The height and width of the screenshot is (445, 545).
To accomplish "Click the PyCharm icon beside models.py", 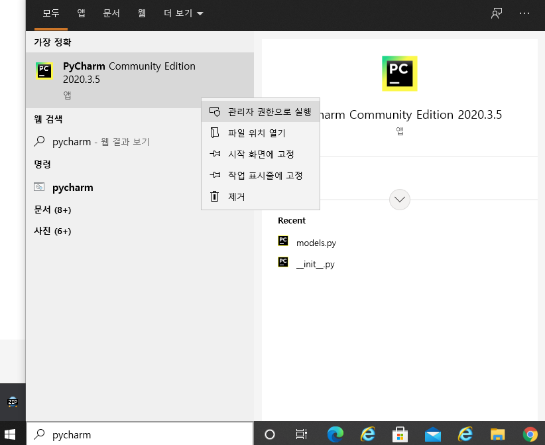I will (283, 241).
